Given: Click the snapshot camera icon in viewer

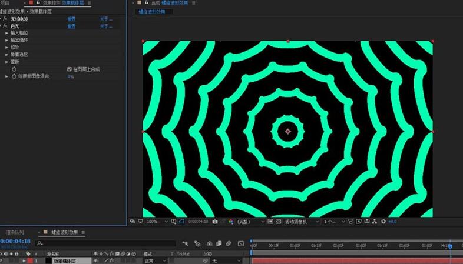Looking at the screenshot, I should click(x=215, y=222).
